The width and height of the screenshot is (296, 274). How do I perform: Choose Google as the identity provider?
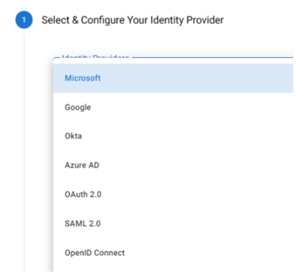(78, 107)
